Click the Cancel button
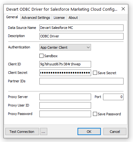The height and width of the screenshot is (142, 133). click(115, 132)
